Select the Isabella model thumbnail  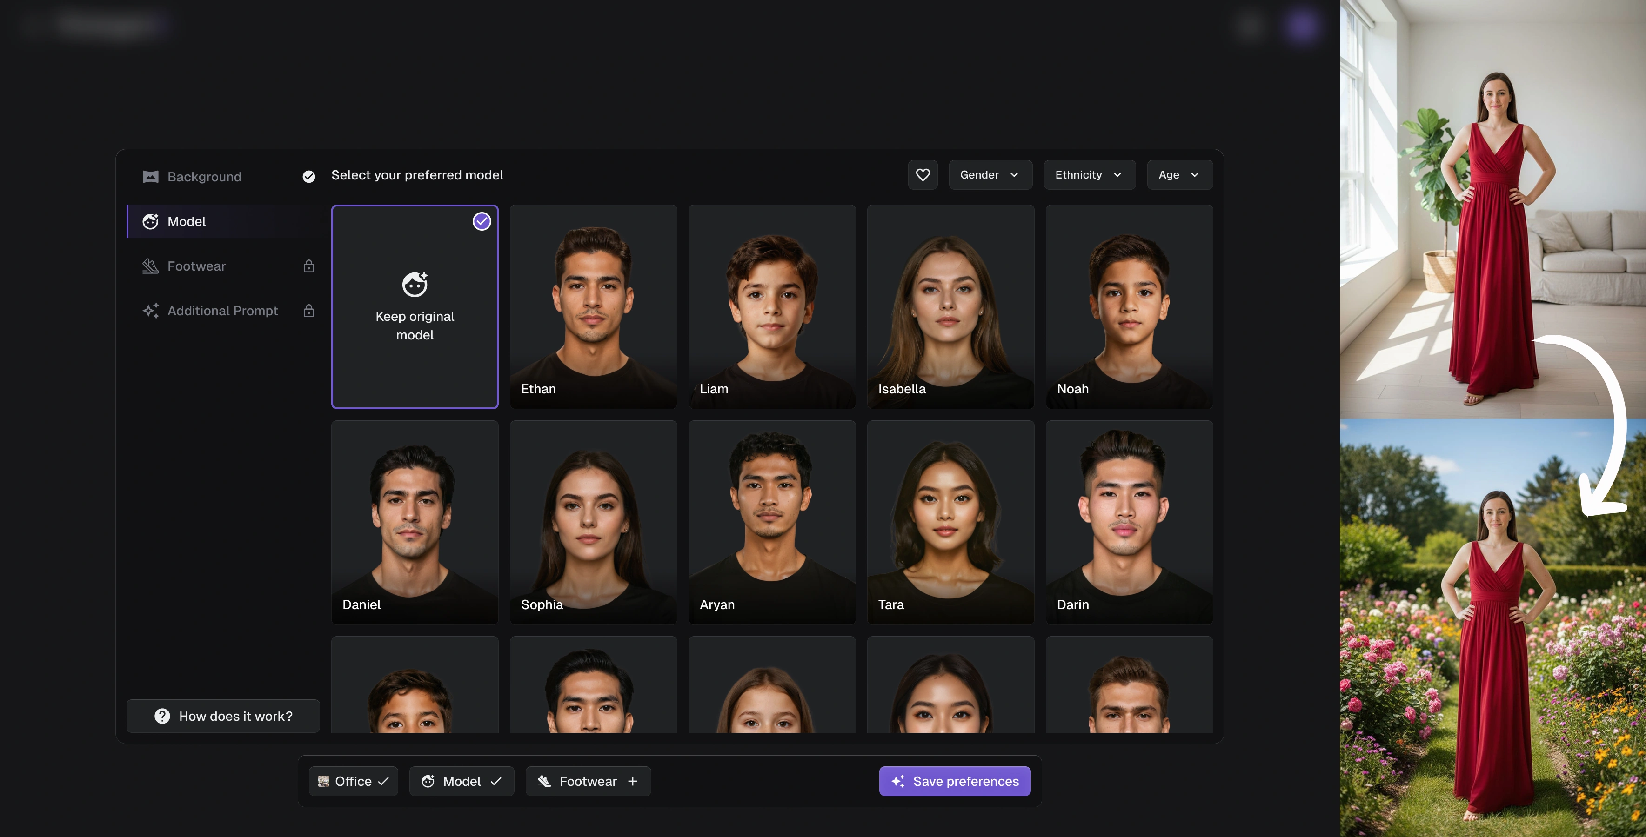tap(950, 306)
